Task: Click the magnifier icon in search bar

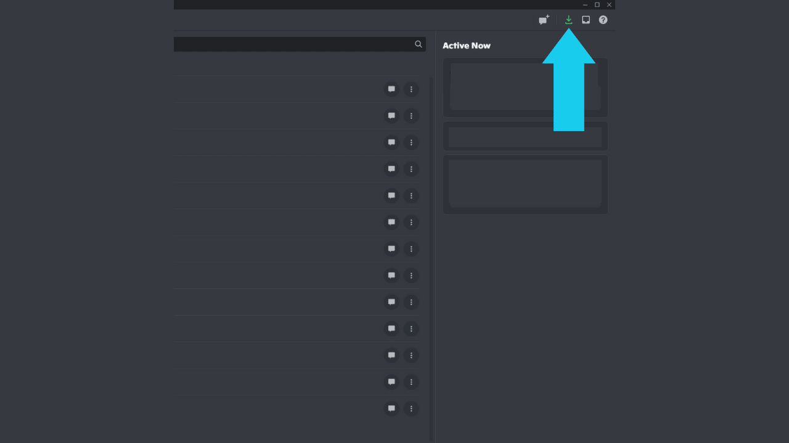Action: coord(418,44)
